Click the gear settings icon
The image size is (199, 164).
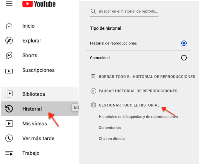tap(93, 105)
